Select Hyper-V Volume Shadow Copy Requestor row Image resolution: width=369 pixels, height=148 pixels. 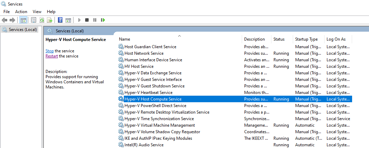point(235,132)
